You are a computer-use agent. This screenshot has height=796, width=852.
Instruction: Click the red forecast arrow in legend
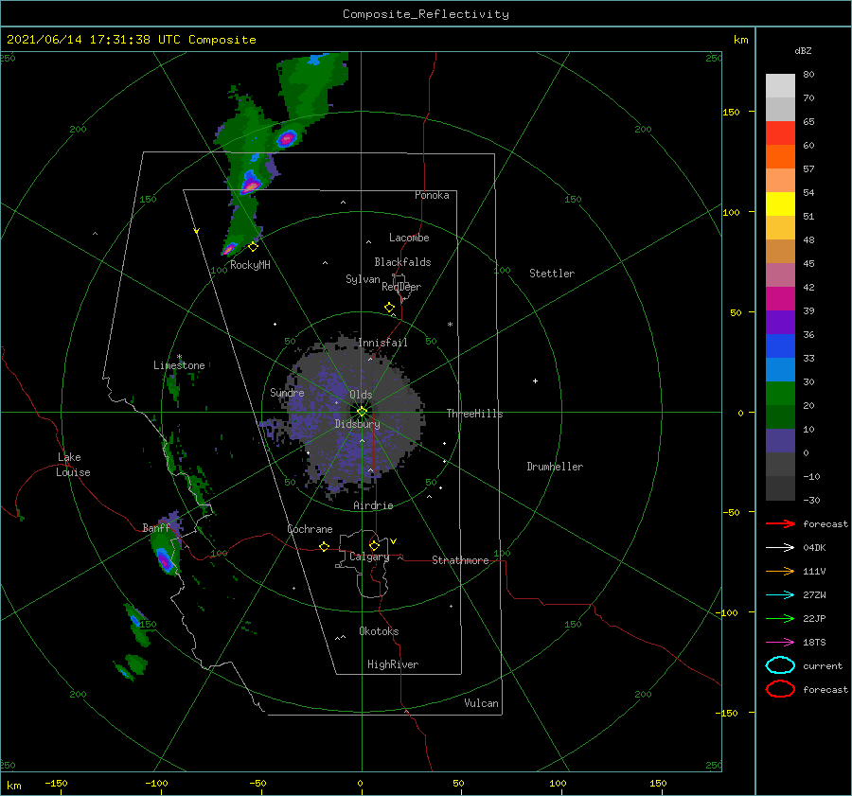[x=780, y=523]
